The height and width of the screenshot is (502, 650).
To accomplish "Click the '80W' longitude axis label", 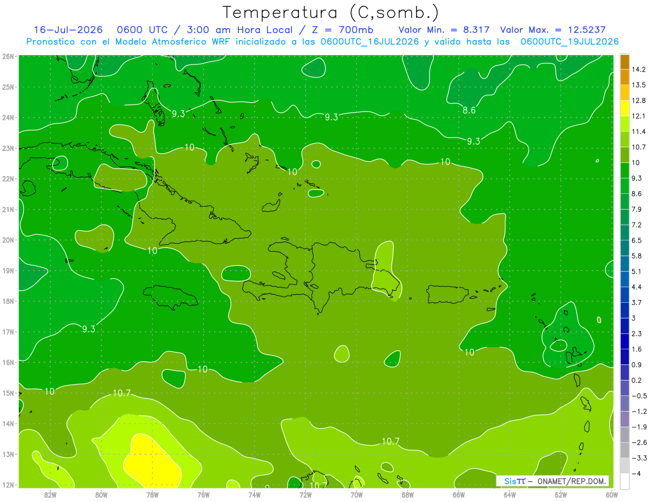I will click(x=101, y=494).
